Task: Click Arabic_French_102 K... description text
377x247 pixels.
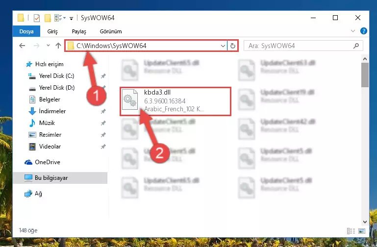Action: point(174,109)
